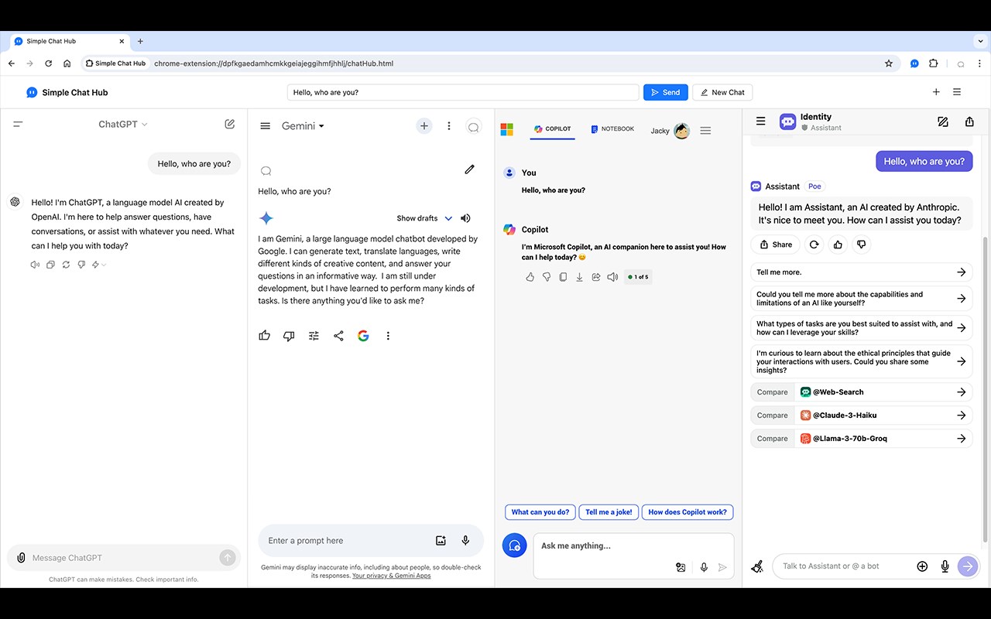Open a new browser tab
Viewport: 991px width, 619px height.
[x=140, y=41]
